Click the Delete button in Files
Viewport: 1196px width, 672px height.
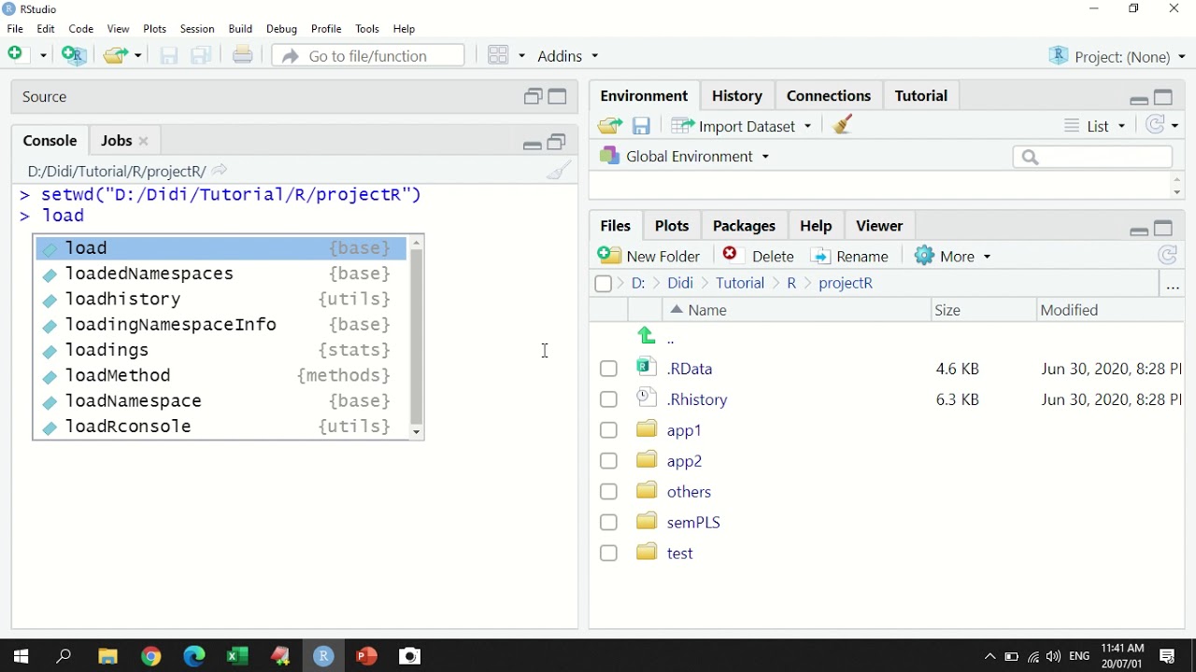(x=759, y=256)
